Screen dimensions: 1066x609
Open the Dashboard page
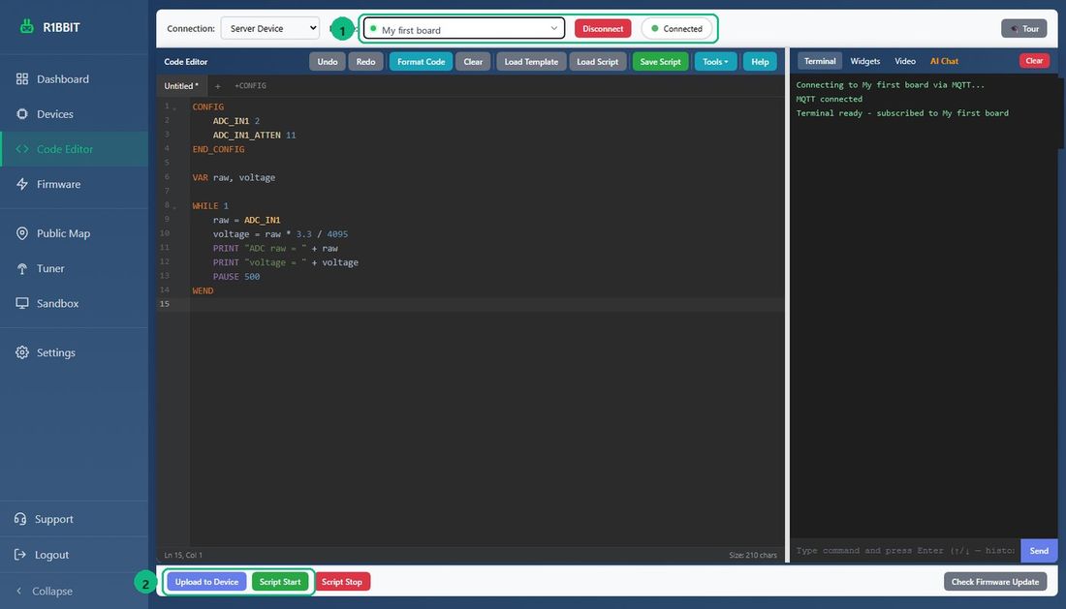click(74, 78)
